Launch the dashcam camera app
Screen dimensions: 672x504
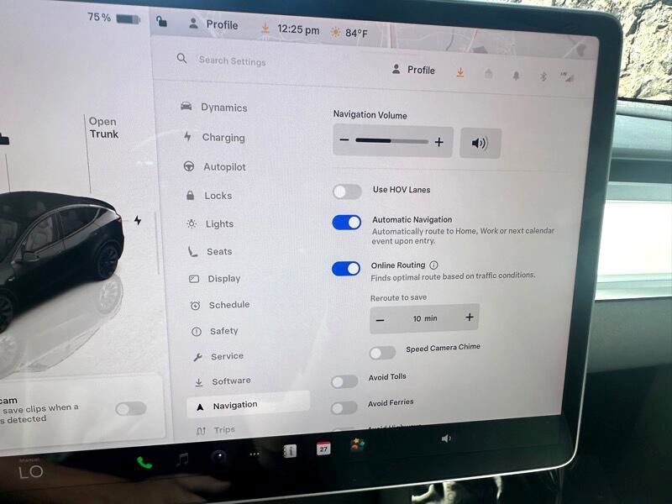(218, 457)
